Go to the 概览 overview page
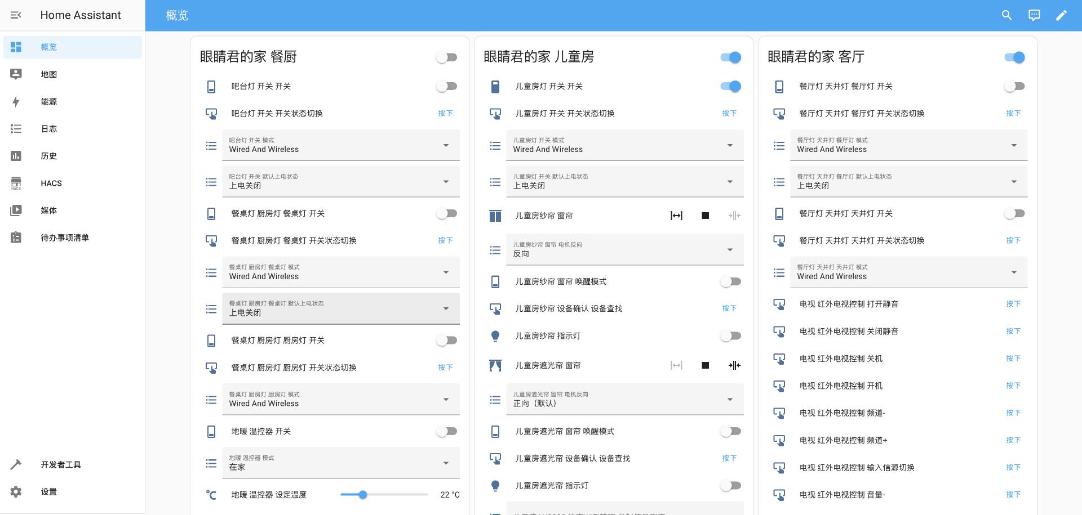This screenshot has height=515, width=1082. click(73, 47)
